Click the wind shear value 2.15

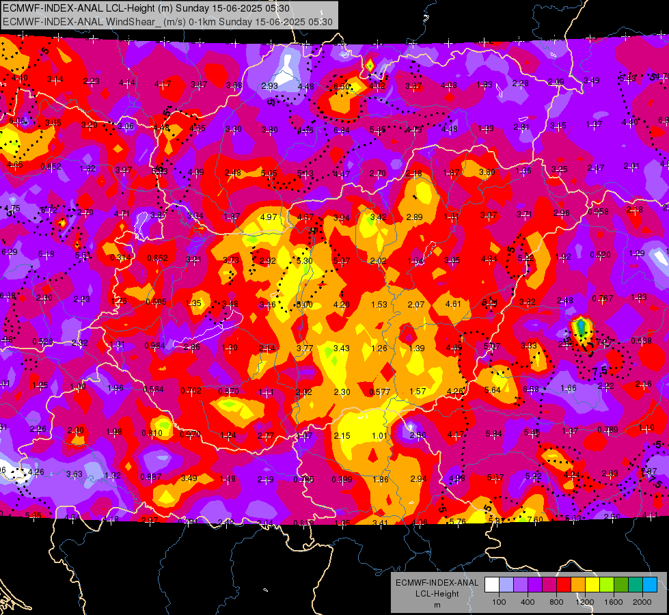point(342,436)
